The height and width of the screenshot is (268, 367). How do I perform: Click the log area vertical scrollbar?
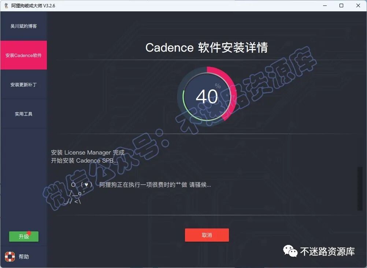(360, 189)
